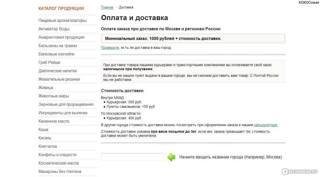Open Конфеты и сладости category
This screenshot has width=320, height=177.
pyautogui.click(x=57, y=155)
